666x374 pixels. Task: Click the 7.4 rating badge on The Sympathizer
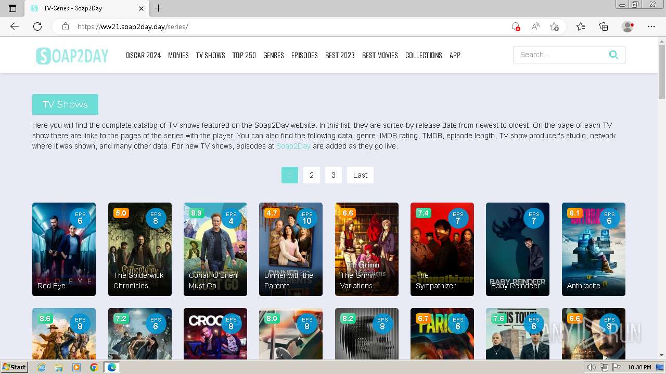pos(423,213)
